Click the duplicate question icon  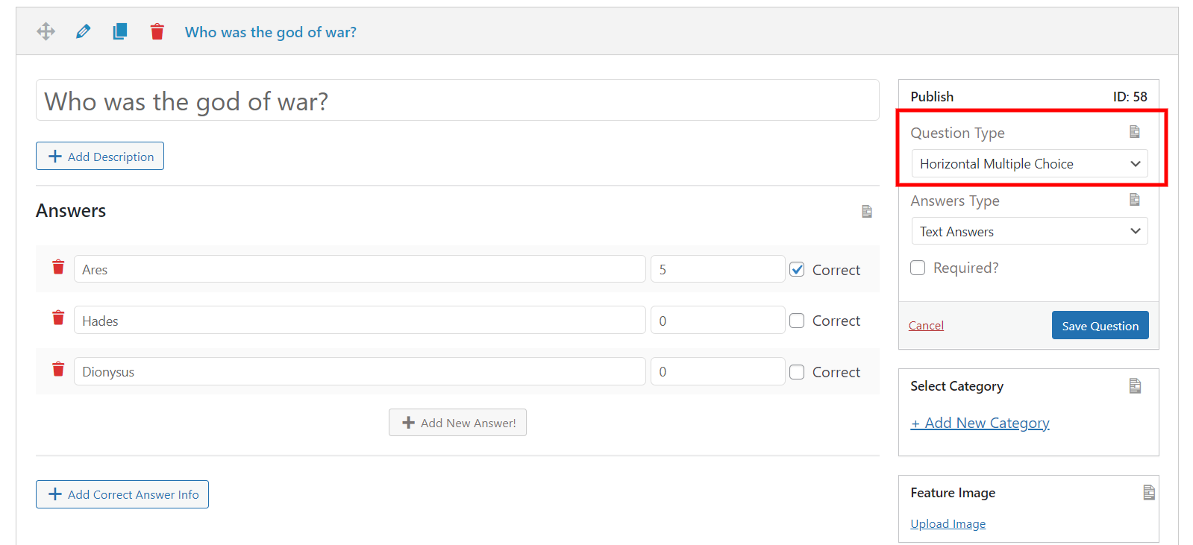pos(119,31)
